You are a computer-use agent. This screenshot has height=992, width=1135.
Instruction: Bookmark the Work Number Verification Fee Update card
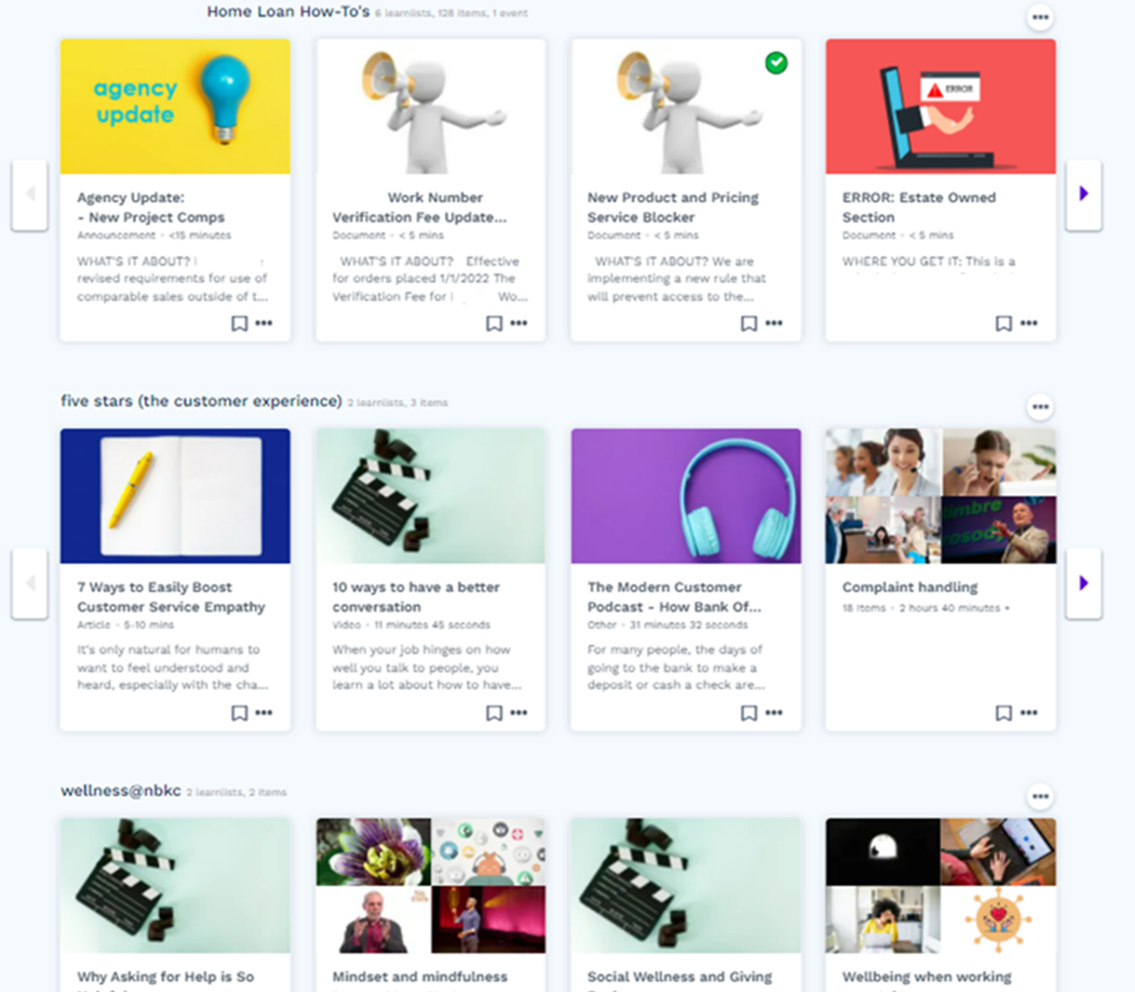click(493, 323)
